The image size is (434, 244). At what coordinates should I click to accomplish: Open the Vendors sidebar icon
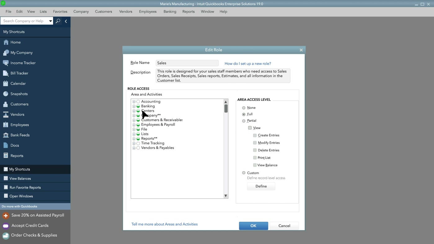pyautogui.click(x=6, y=115)
